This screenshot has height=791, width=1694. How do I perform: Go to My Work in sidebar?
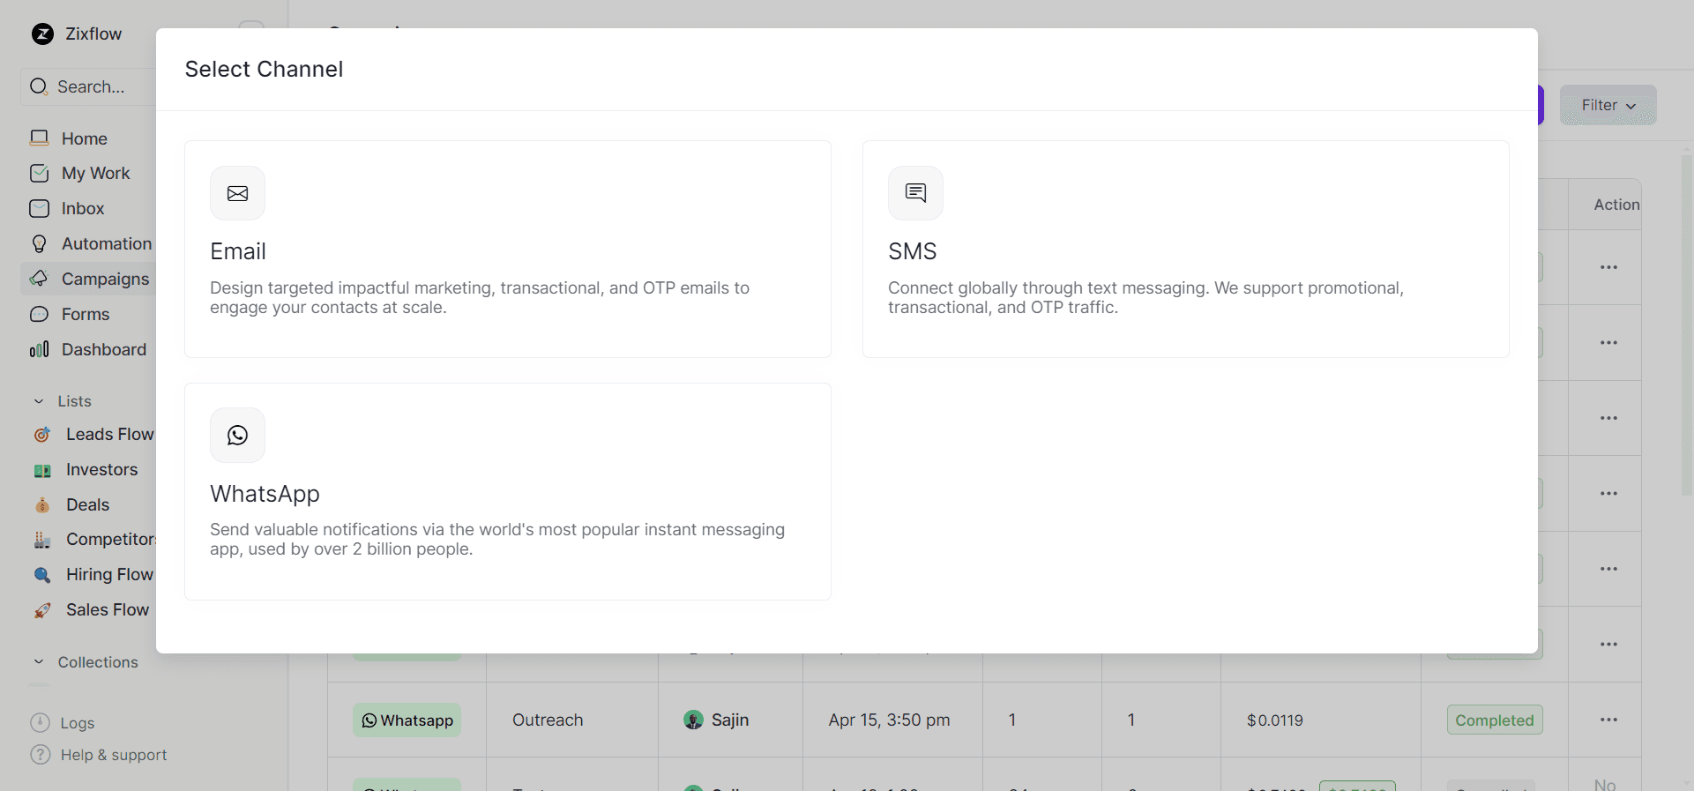click(95, 174)
